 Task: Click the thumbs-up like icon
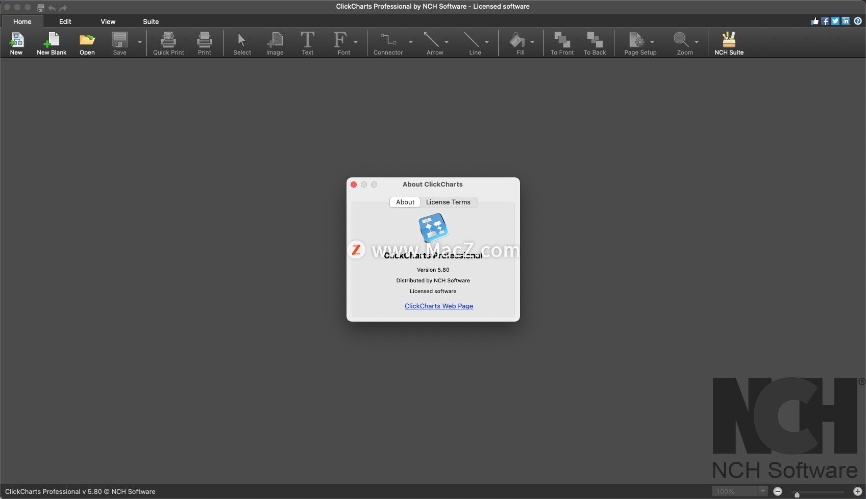(814, 21)
